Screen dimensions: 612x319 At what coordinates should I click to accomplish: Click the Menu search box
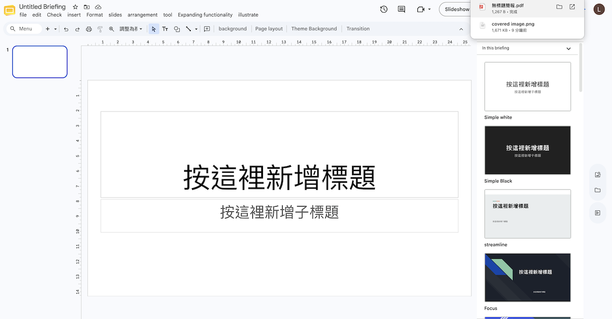[23, 29]
